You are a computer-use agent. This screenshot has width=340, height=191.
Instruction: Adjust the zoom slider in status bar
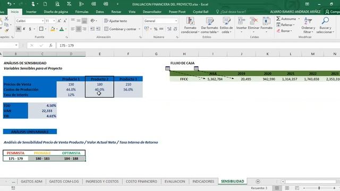pyautogui.click(x=319, y=188)
